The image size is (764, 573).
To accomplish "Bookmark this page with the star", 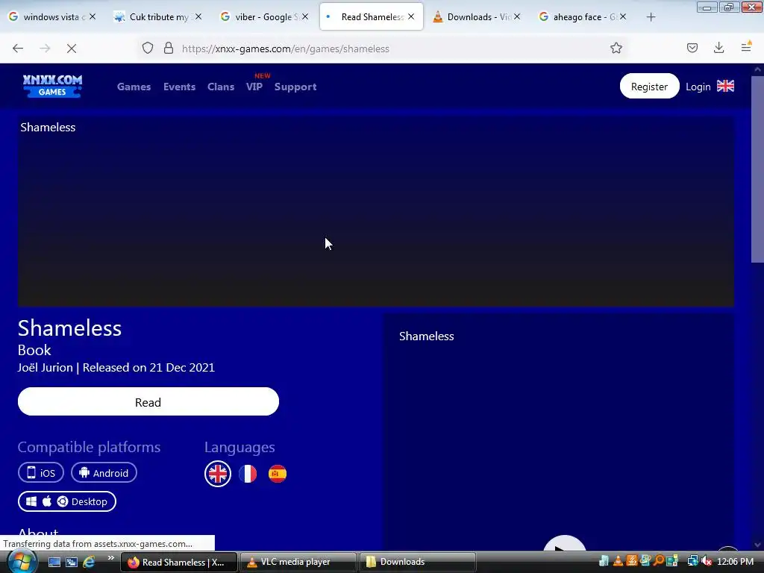I will click(616, 48).
